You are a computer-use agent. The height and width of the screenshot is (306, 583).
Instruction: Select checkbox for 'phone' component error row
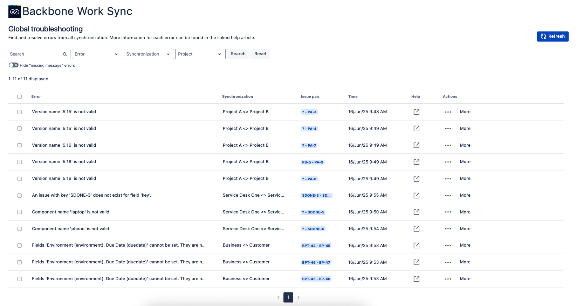(20, 229)
